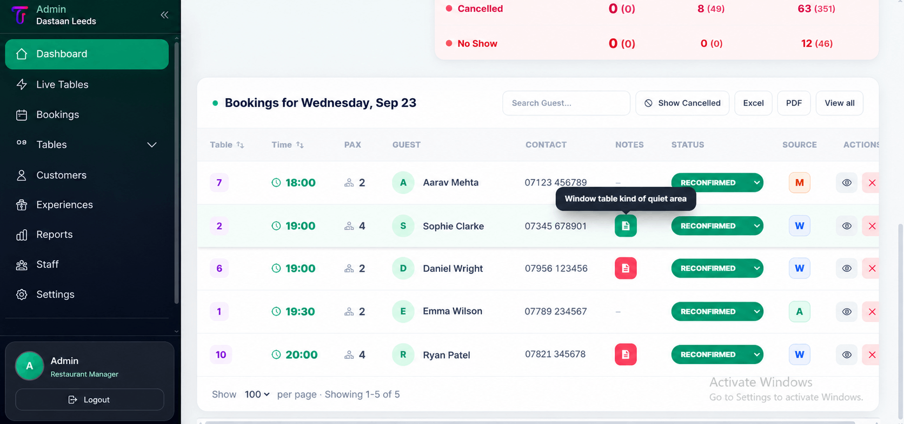
Task: Cancel Ryan Patel's booking with X icon
Action: (871, 354)
